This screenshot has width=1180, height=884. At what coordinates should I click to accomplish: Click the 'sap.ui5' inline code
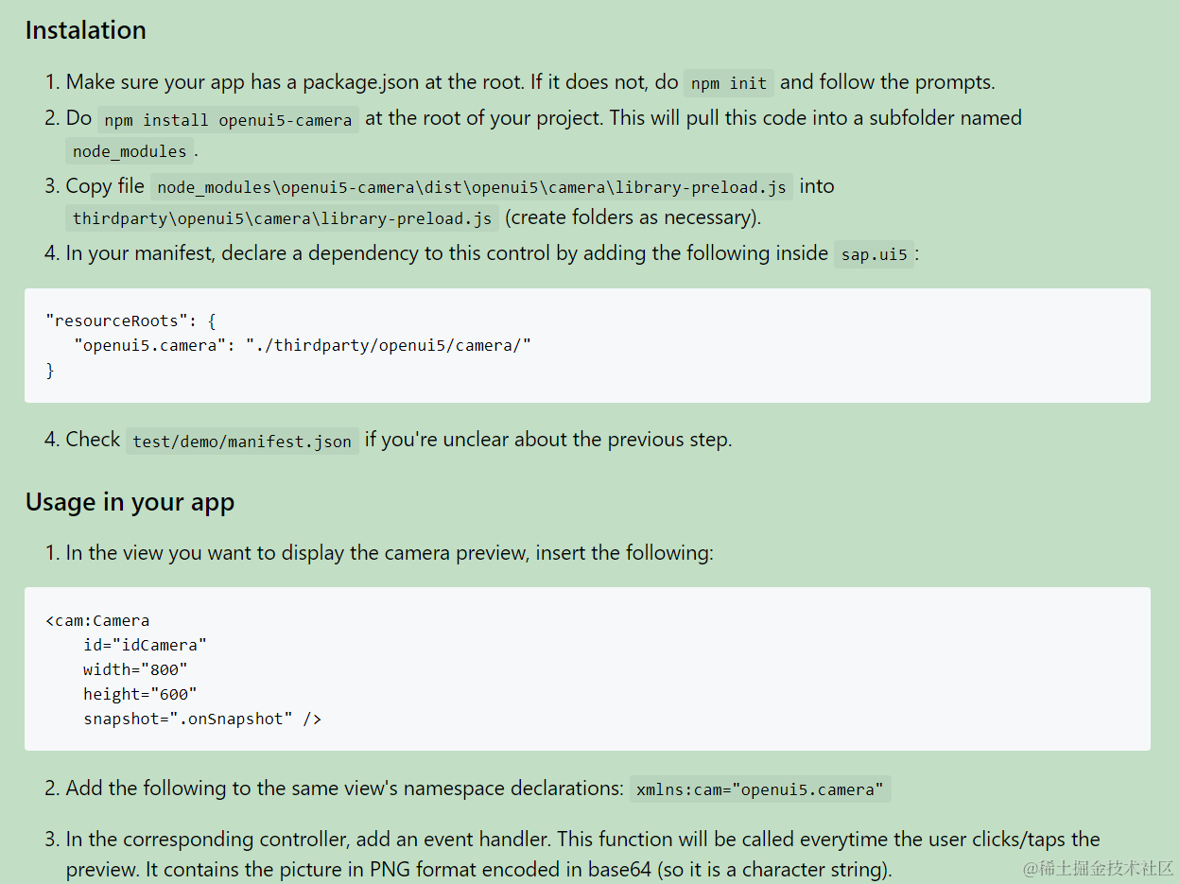pyautogui.click(x=874, y=254)
